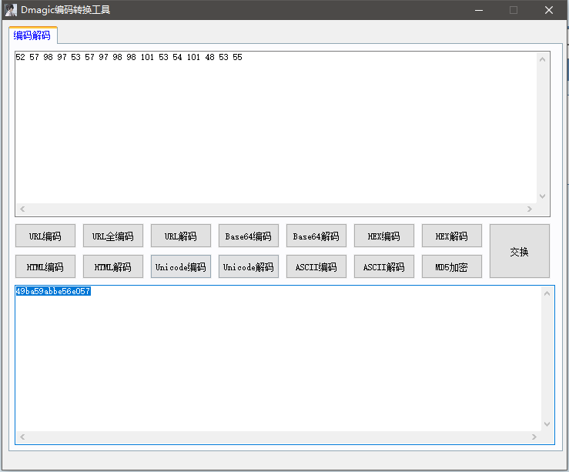Image resolution: width=569 pixels, height=472 pixels.
Task: Click the Unicode编码 button
Action: tap(181, 266)
